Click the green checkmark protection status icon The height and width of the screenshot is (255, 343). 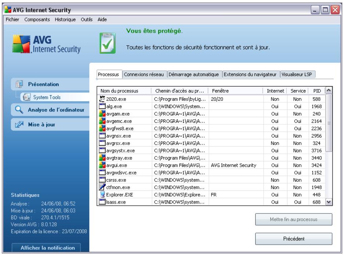coord(107,43)
